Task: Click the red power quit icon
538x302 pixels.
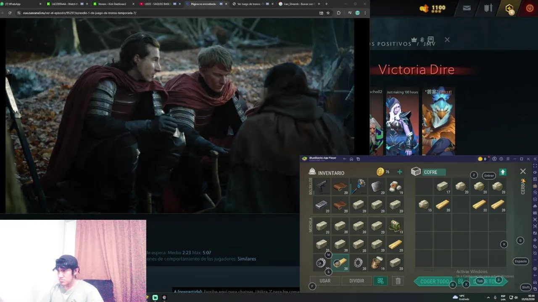Action: [530, 8]
